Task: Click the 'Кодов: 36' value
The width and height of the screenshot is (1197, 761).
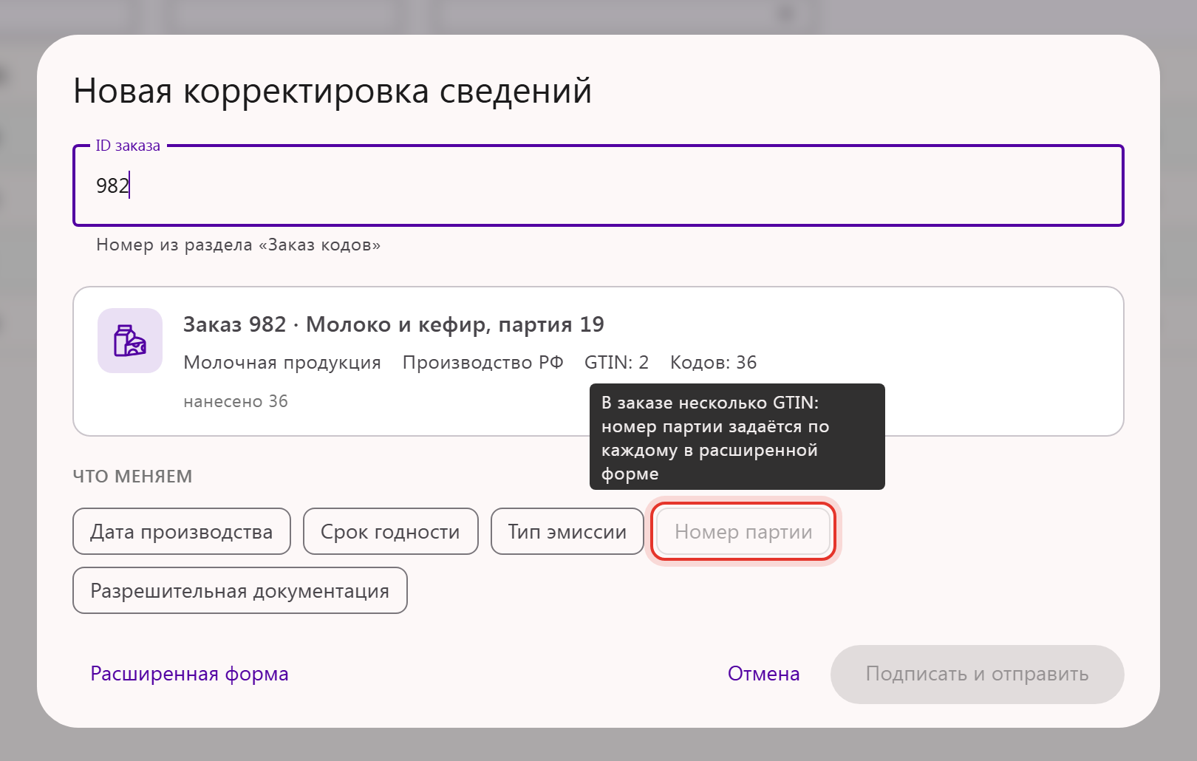Action: pos(714,363)
